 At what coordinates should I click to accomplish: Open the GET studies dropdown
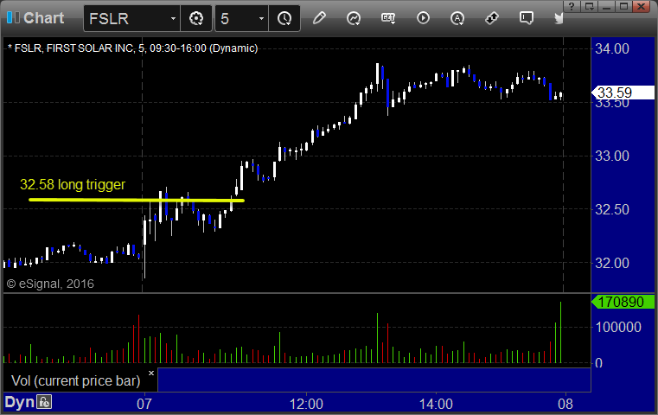pyautogui.click(x=388, y=18)
